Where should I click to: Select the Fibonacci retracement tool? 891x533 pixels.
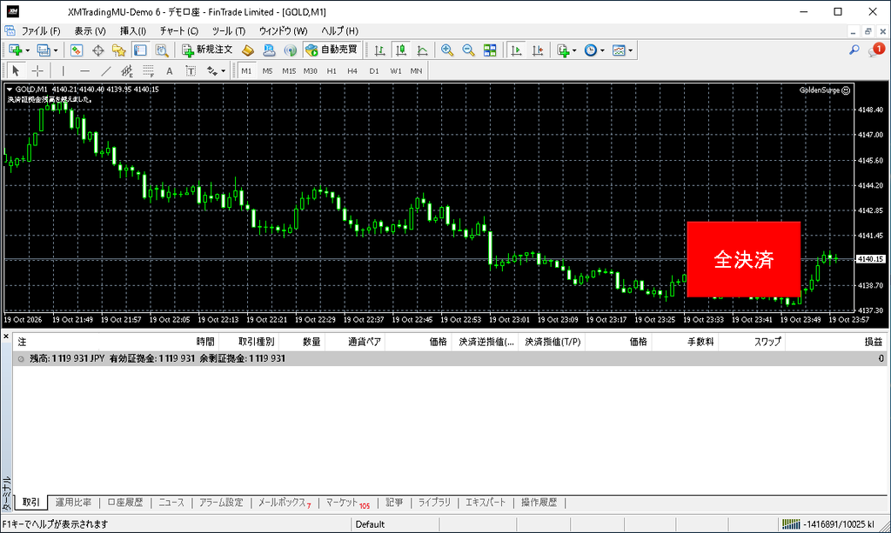pyautogui.click(x=148, y=71)
